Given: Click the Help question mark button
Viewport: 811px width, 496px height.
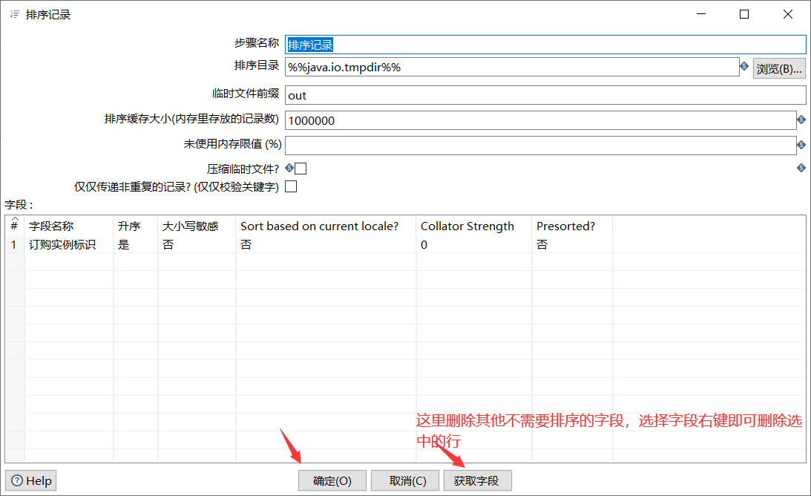Looking at the screenshot, I should click(31, 480).
